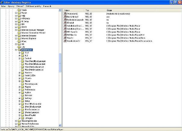Image resolution: width=182 pixels, height=131 pixels.
Task: Click the FilterShimInclusionList folder icon
Action: tap(23, 70)
